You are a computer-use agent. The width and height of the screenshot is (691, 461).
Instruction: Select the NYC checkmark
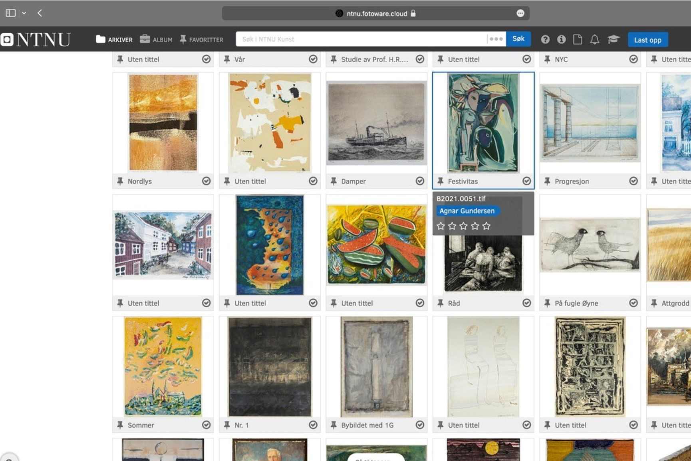coord(633,59)
